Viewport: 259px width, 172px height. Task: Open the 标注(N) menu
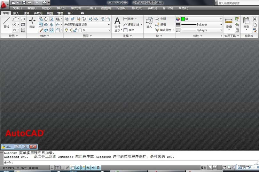[x=122, y=8]
